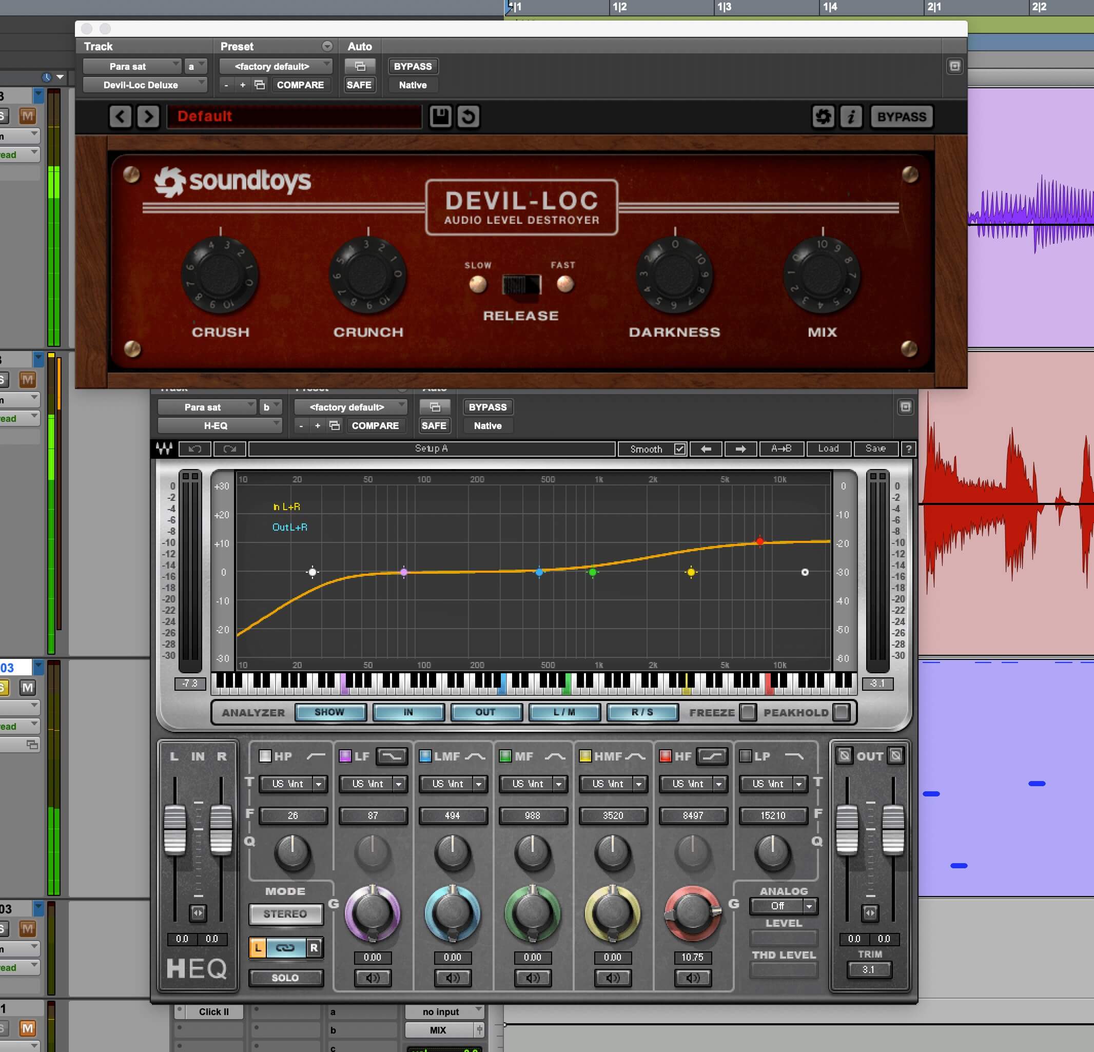Toggle the LF band purple checkbox
Viewport: 1094px width, 1052px height.
click(345, 756)
